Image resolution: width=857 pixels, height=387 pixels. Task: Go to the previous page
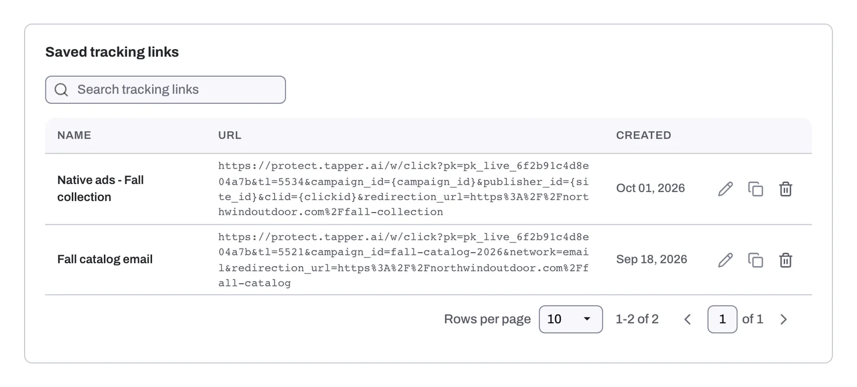688,320
